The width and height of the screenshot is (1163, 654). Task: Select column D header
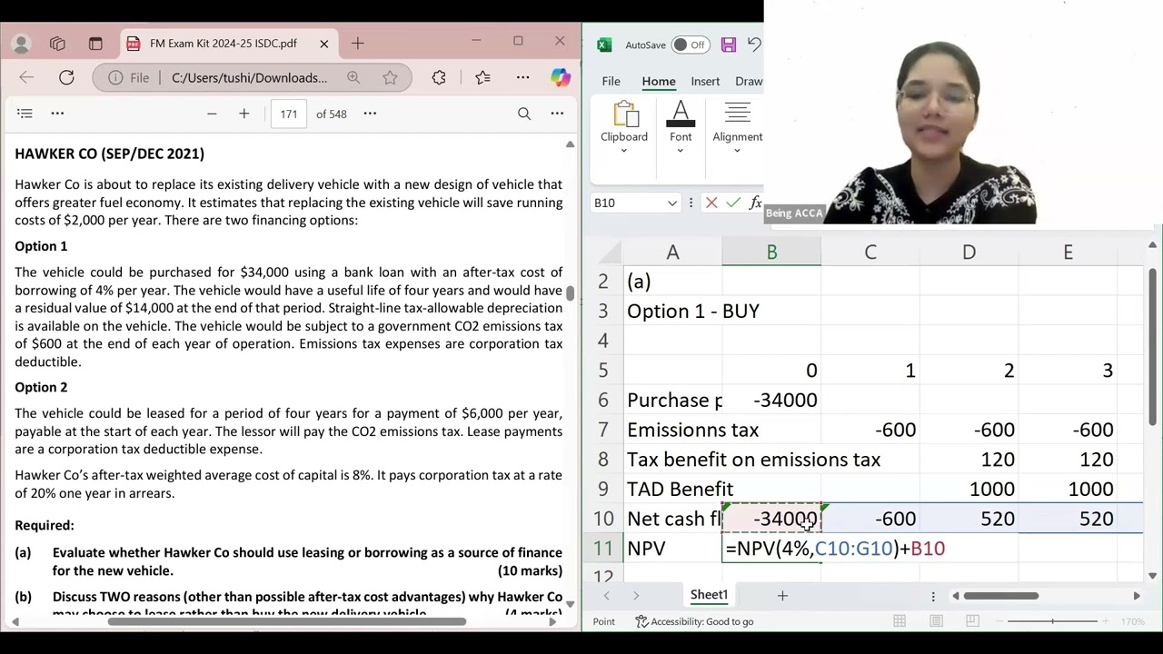tap(969, 253)
